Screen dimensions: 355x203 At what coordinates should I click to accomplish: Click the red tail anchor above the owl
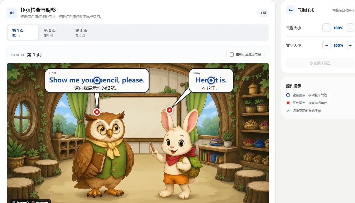pos(97,112)
